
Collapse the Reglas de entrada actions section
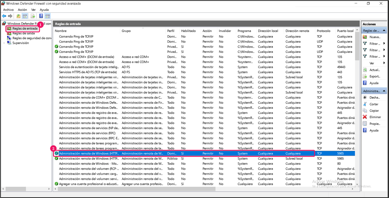[384, 31]
